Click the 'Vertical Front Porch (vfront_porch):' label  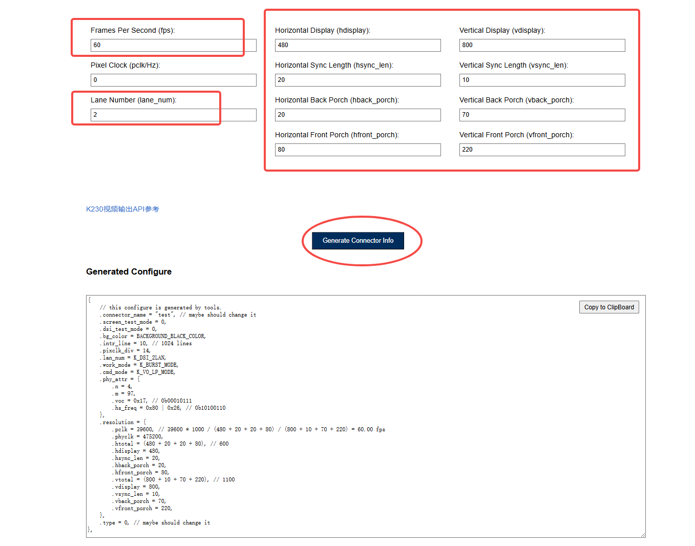tap(517, 135)
